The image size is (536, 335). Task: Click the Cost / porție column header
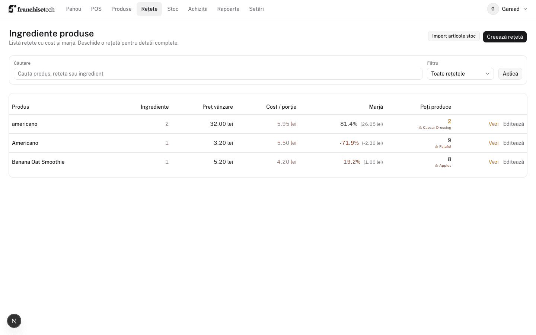coord(281,107)
